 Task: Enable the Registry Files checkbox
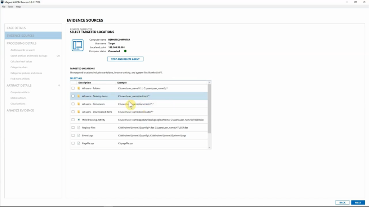pos(73,128)
